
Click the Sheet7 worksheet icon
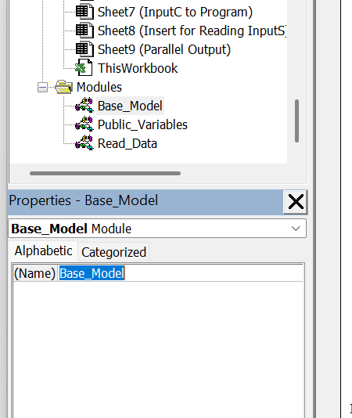84,12
